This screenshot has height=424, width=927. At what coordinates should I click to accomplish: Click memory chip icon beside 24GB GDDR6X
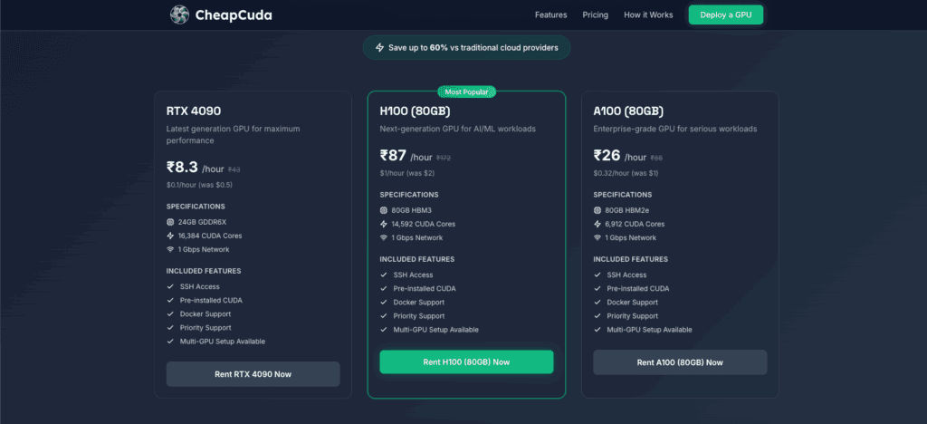pos(171,222)
